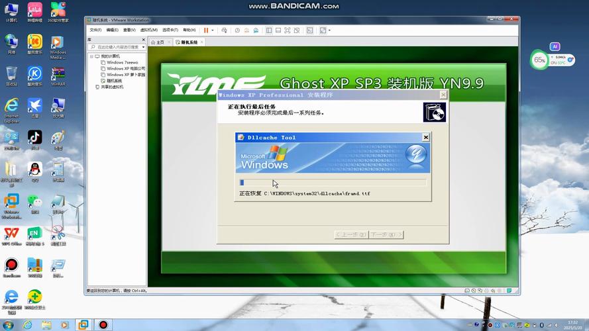Viewport: 589px width, 331px height.
Task: Open the 编辑(E) menu in VMware
Action: pos(113,30)
